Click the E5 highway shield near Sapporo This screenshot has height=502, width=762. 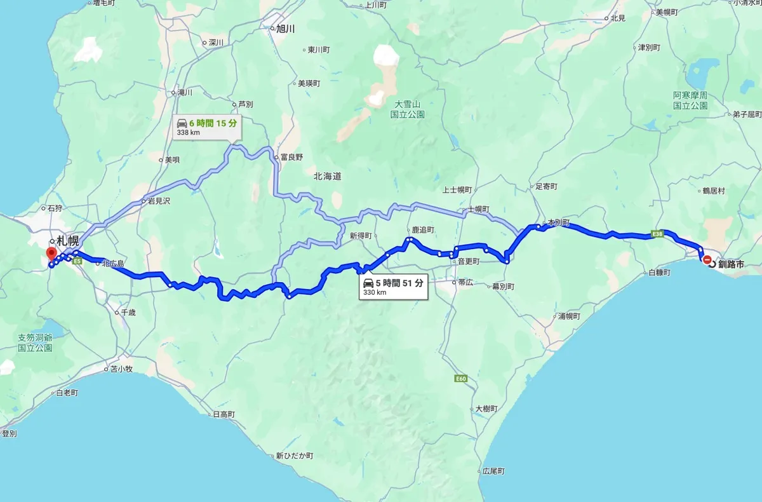(78, 261)
